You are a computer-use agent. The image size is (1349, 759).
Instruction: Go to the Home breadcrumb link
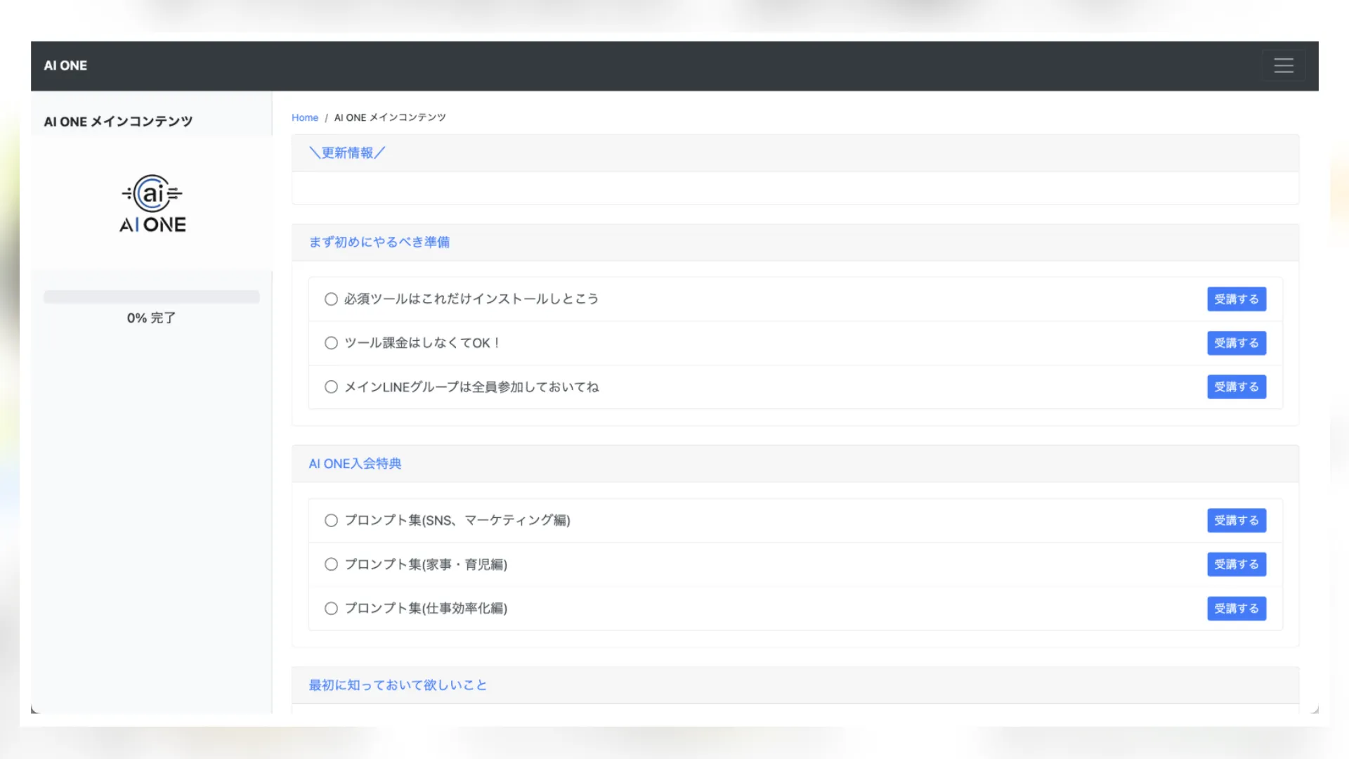pyautogui.click(x=305, y=117)
